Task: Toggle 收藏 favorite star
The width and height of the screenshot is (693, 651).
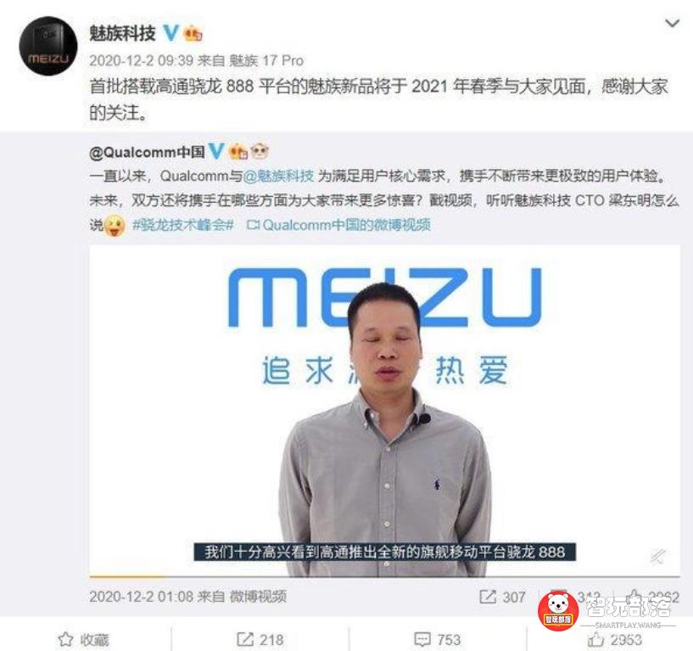Action: pos(83,639)
